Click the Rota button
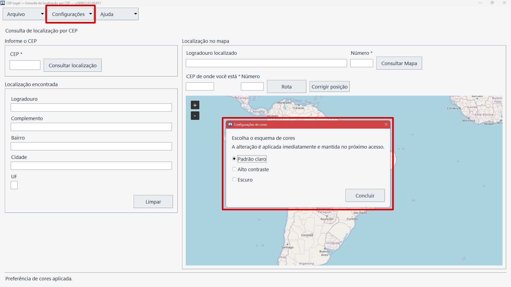This screenshot has width=511, height=287. tap(286, 87)
